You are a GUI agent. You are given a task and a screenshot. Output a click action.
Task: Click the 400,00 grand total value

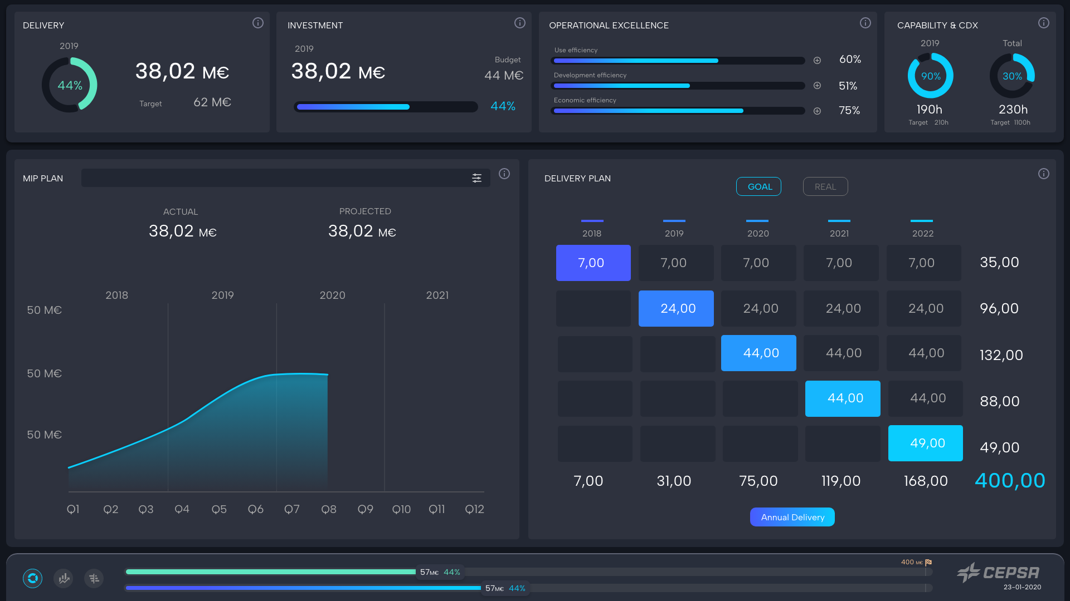click(1010, 481)
